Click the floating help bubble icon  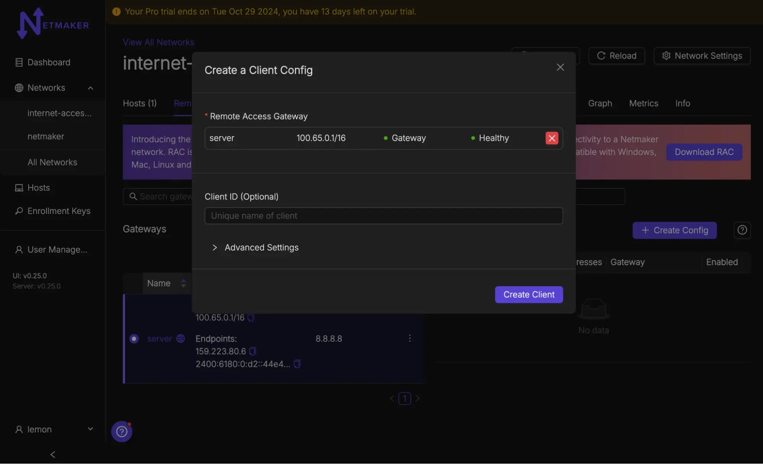pos(121,432)
